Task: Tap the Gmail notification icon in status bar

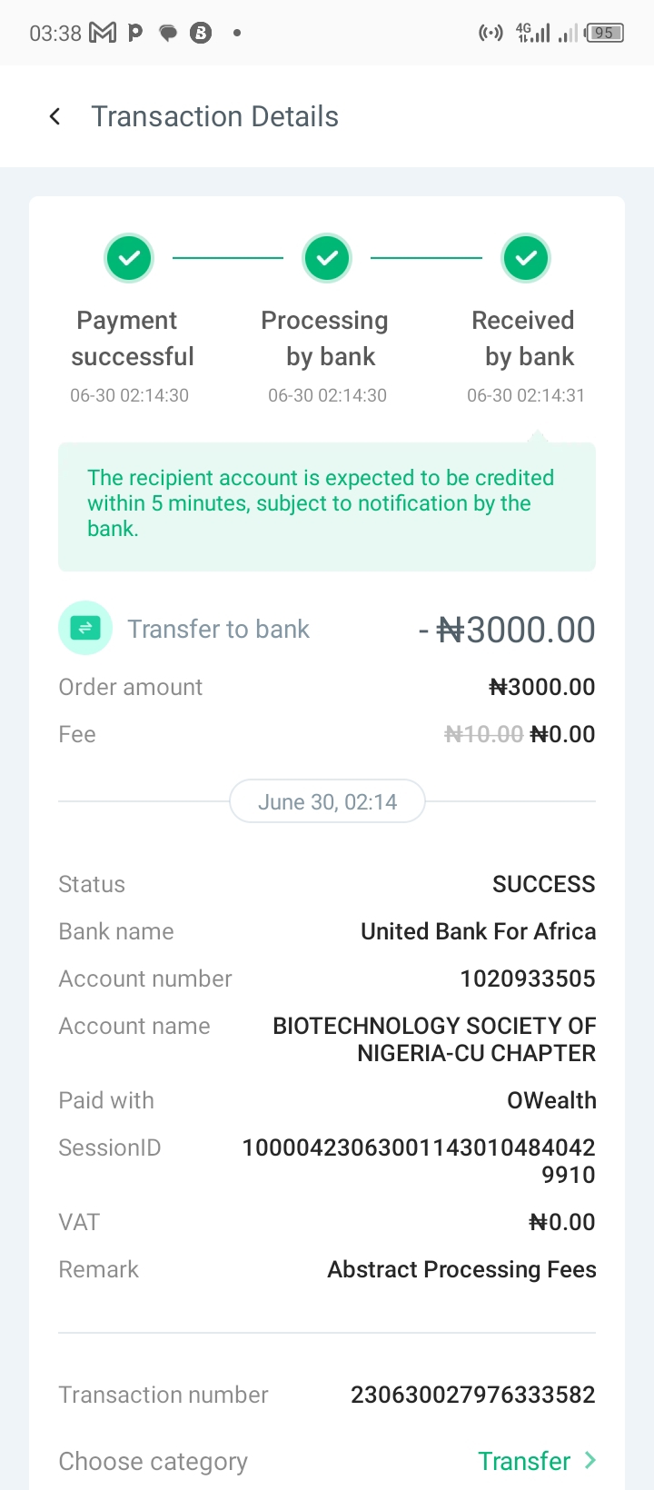Action: [x=103, y=33]
